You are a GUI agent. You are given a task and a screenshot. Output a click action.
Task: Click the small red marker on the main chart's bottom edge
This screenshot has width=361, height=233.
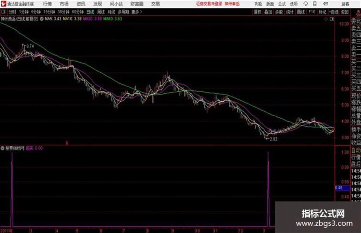[67, 143]
